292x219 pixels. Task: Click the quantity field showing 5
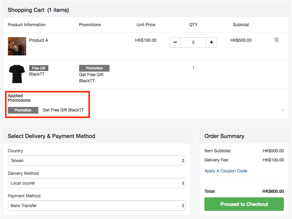[193, 42]
